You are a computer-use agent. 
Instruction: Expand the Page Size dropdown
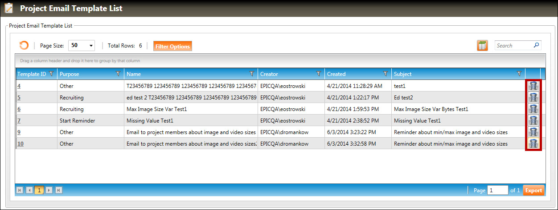pyautogui.click(x=91, y=46)
